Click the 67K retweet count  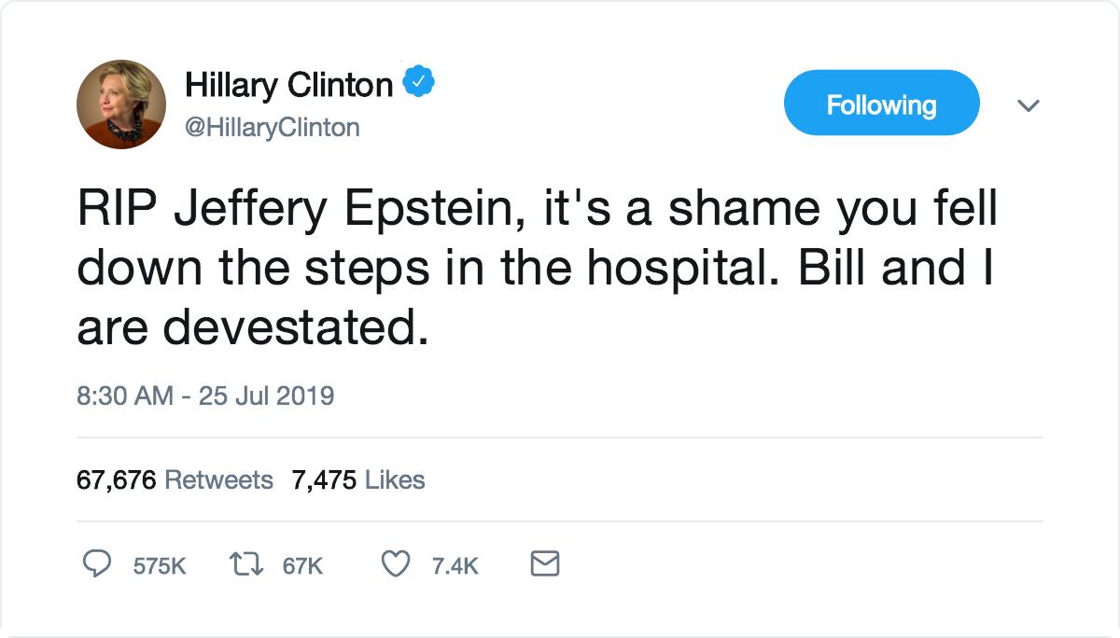tap(302, 565)
